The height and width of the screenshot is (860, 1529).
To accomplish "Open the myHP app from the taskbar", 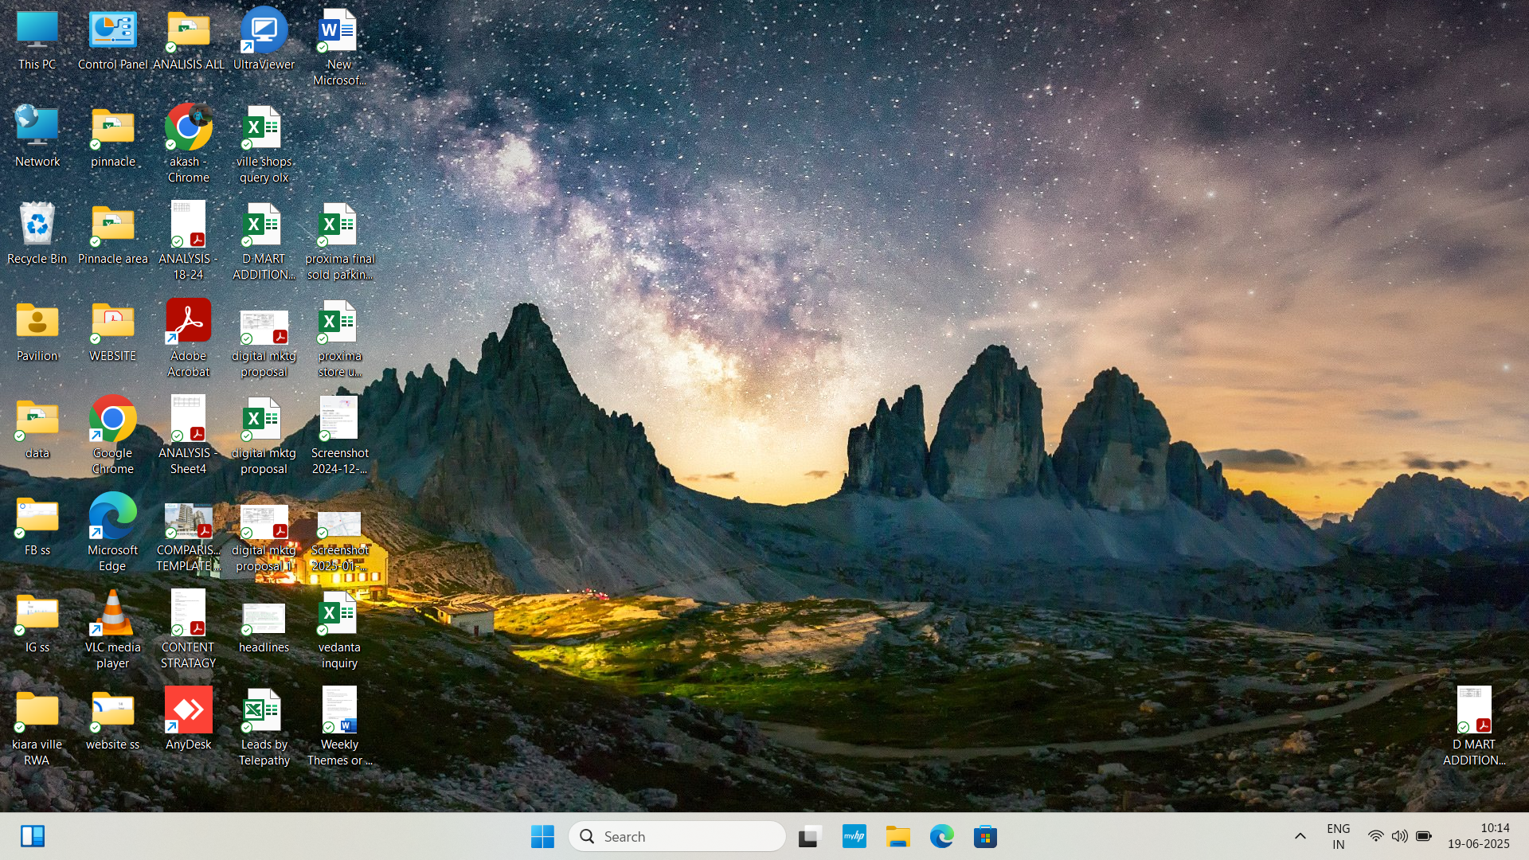I will [854, 836].
